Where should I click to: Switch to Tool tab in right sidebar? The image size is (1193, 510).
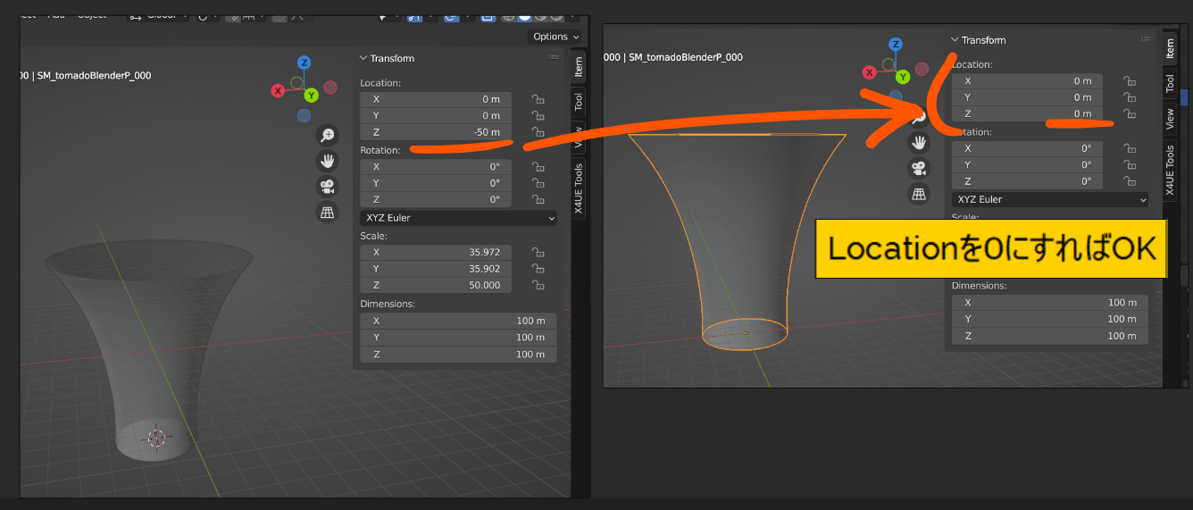[1171, 83]
